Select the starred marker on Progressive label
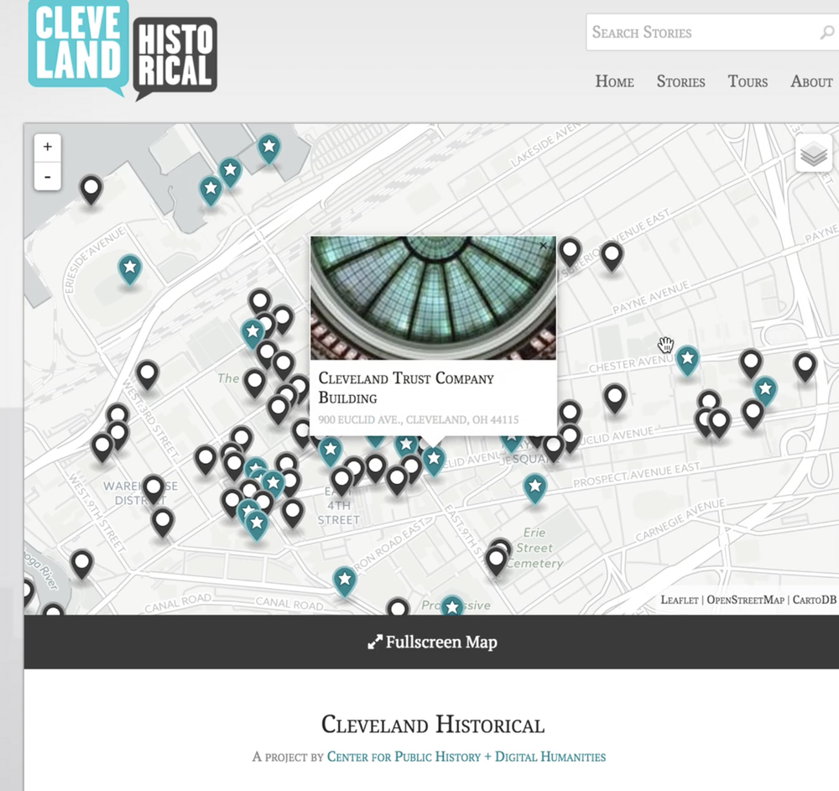Viewport: 839px width, 791px height. 452,606
